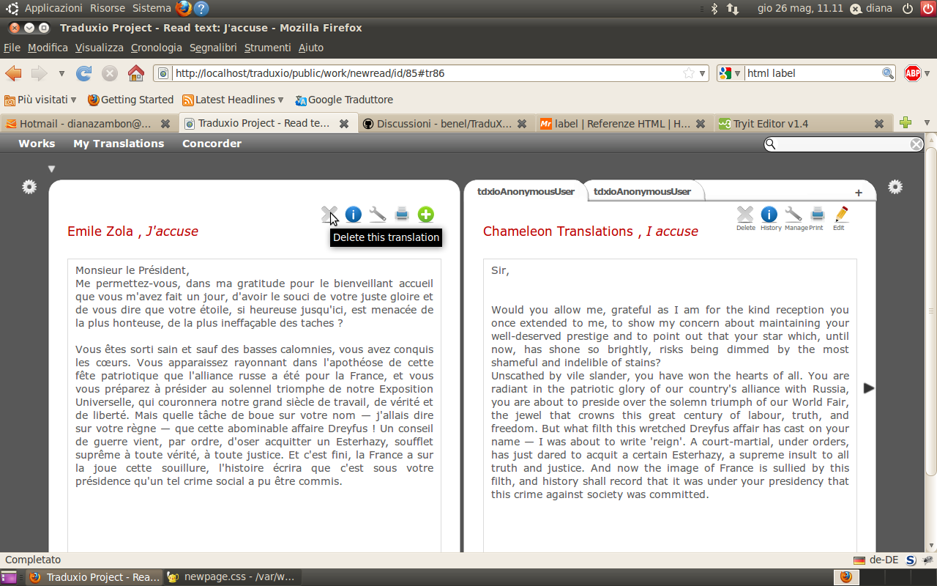Open the Segnalibri menu
This screenshot has height=586, width=937.
(213, 48)
